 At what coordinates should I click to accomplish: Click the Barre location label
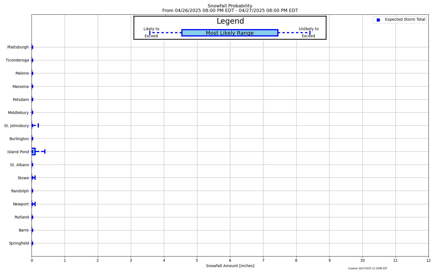point(24,230)
